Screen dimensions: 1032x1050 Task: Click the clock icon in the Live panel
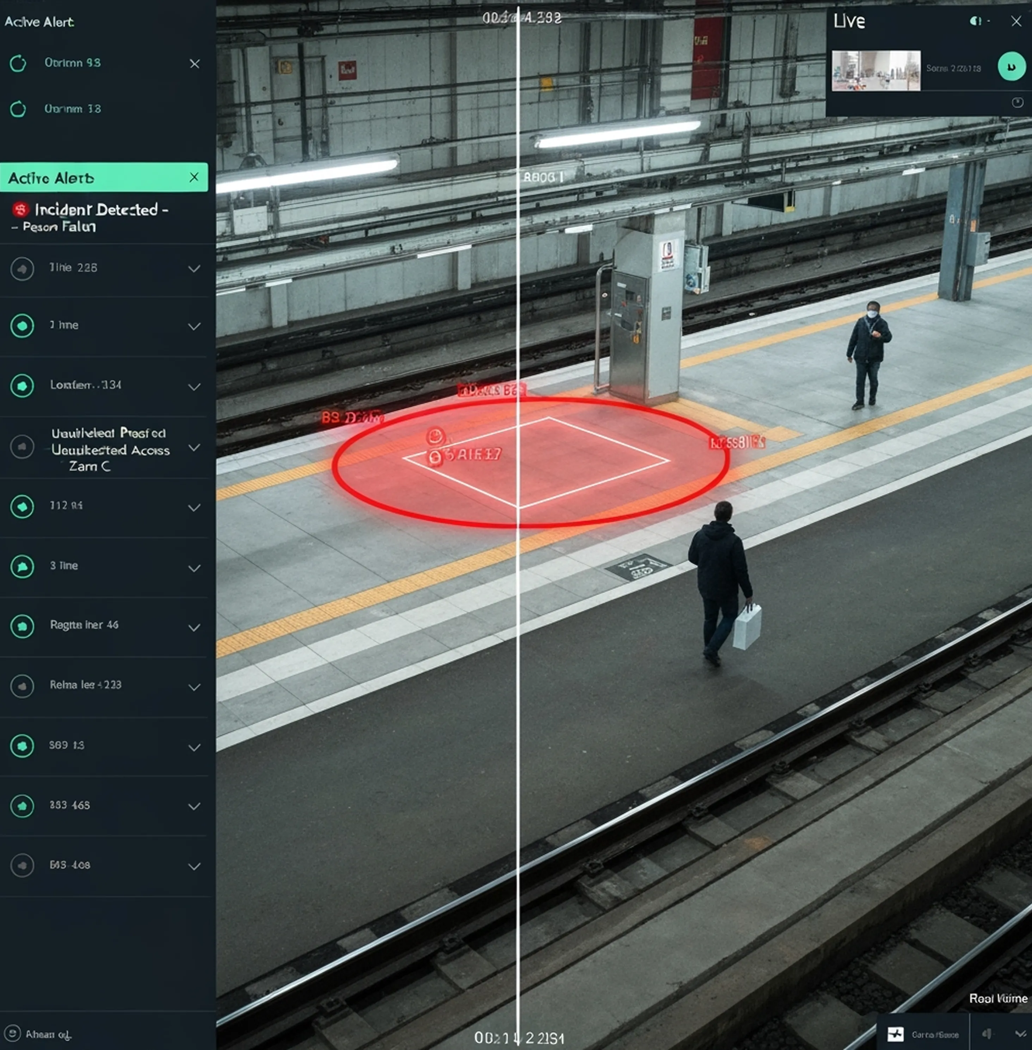tap(1017, 103)
